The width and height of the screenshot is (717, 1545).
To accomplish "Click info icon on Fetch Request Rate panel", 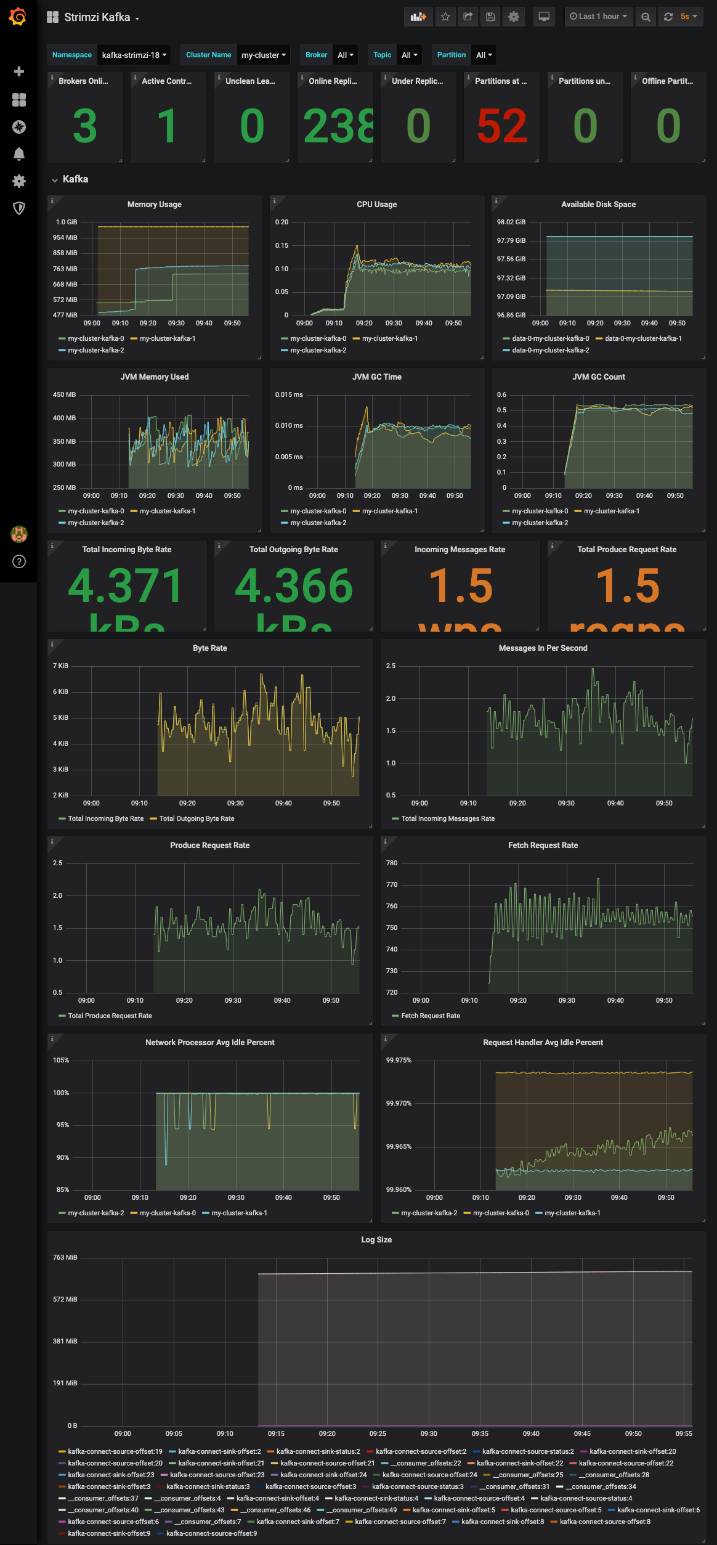I will click(386, 841).
